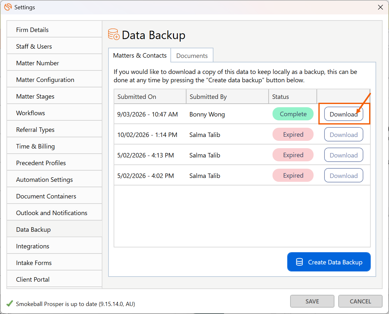Select the Matters & Contacts tab

[140, 55]
